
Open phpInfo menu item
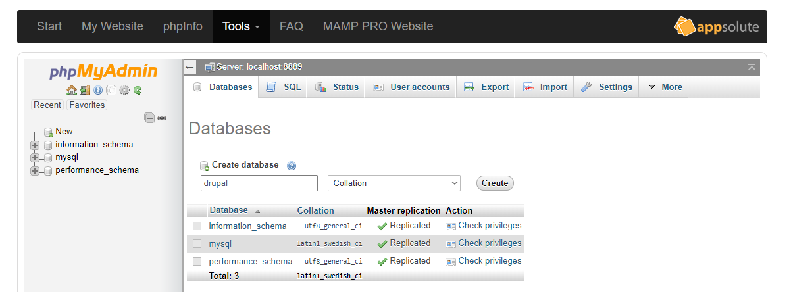click(183, 26)
